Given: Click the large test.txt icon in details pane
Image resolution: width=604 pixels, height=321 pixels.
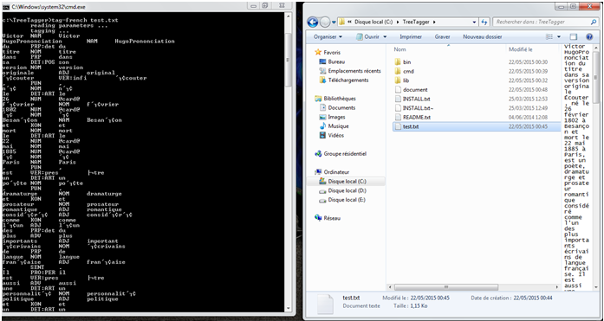Looking at the screenshot, I should tap(325, 304).
